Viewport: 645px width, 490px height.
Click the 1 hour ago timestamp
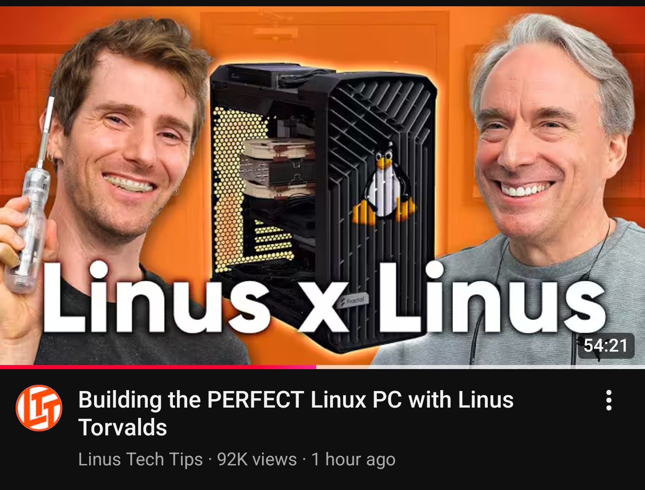point(353,460)
